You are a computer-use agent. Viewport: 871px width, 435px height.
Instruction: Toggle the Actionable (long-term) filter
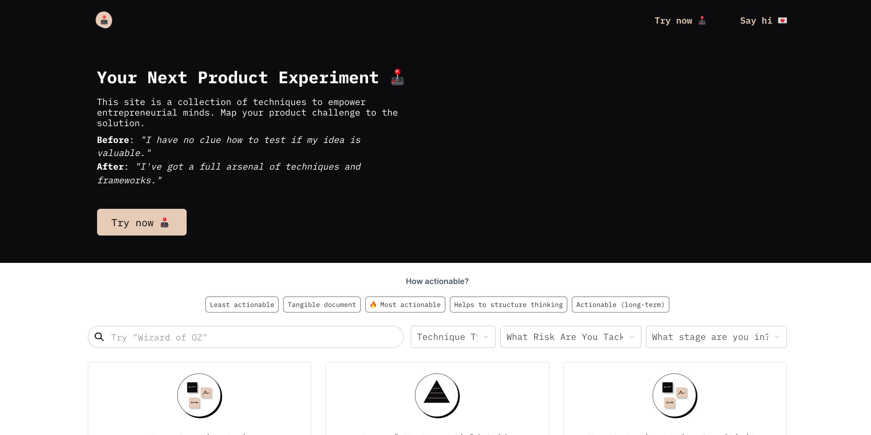coord(620,304)
